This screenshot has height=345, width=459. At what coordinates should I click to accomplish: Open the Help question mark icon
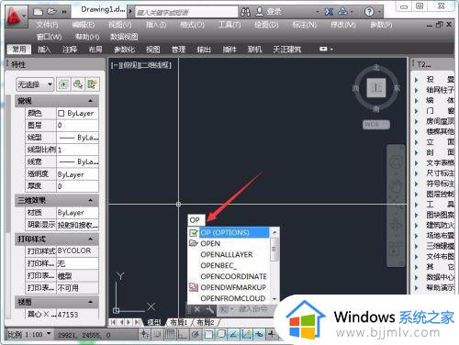point(369,12)
